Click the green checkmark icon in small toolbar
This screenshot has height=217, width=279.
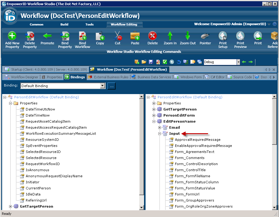165,62
